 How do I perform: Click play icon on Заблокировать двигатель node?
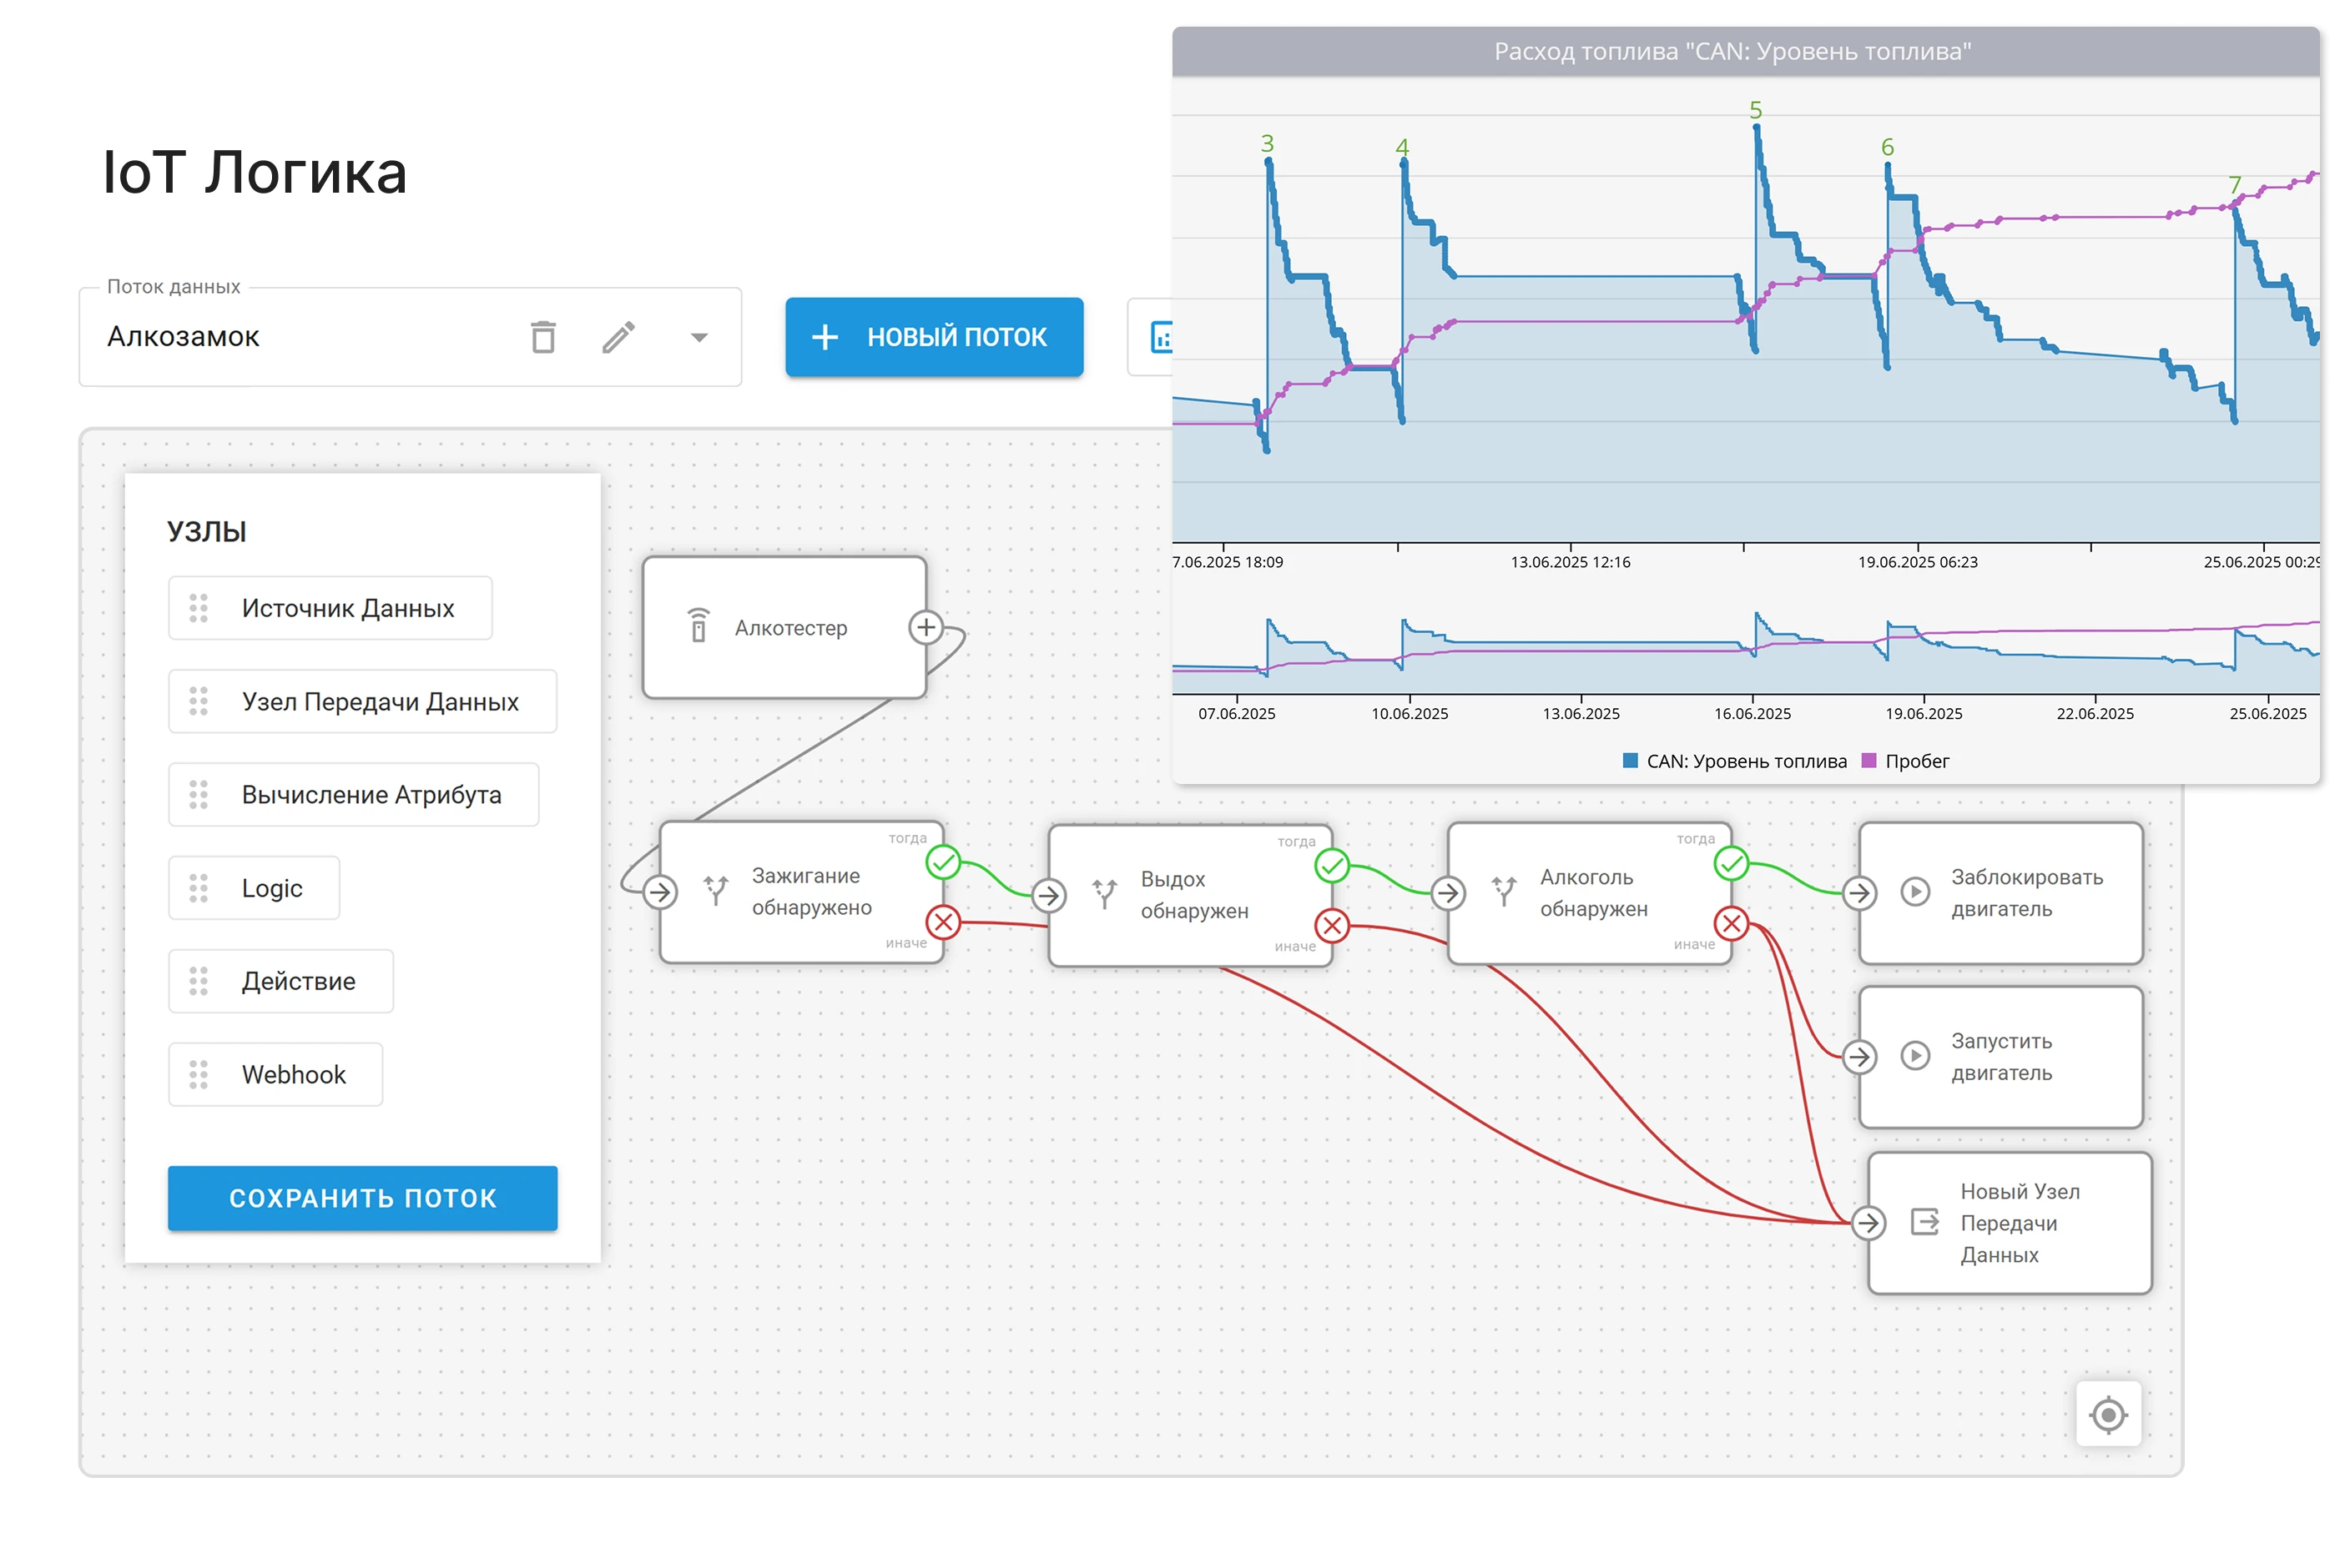pyautogui.click(x=1915, y=891)
